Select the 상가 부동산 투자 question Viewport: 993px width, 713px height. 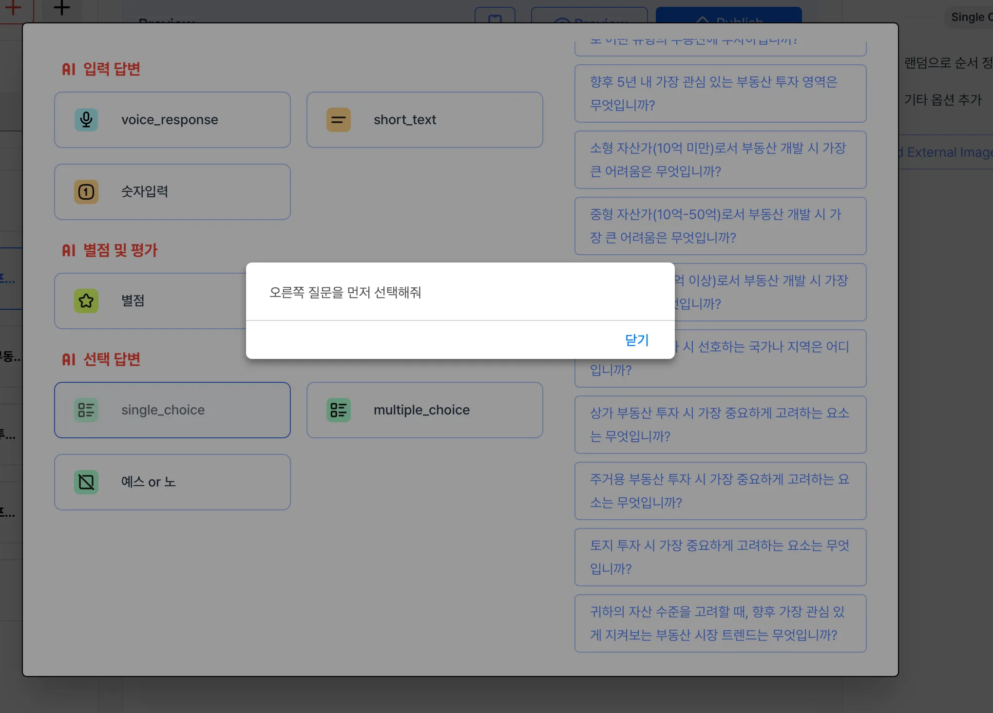[720, 425]
